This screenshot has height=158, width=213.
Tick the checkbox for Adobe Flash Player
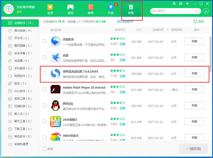(44, 89)
